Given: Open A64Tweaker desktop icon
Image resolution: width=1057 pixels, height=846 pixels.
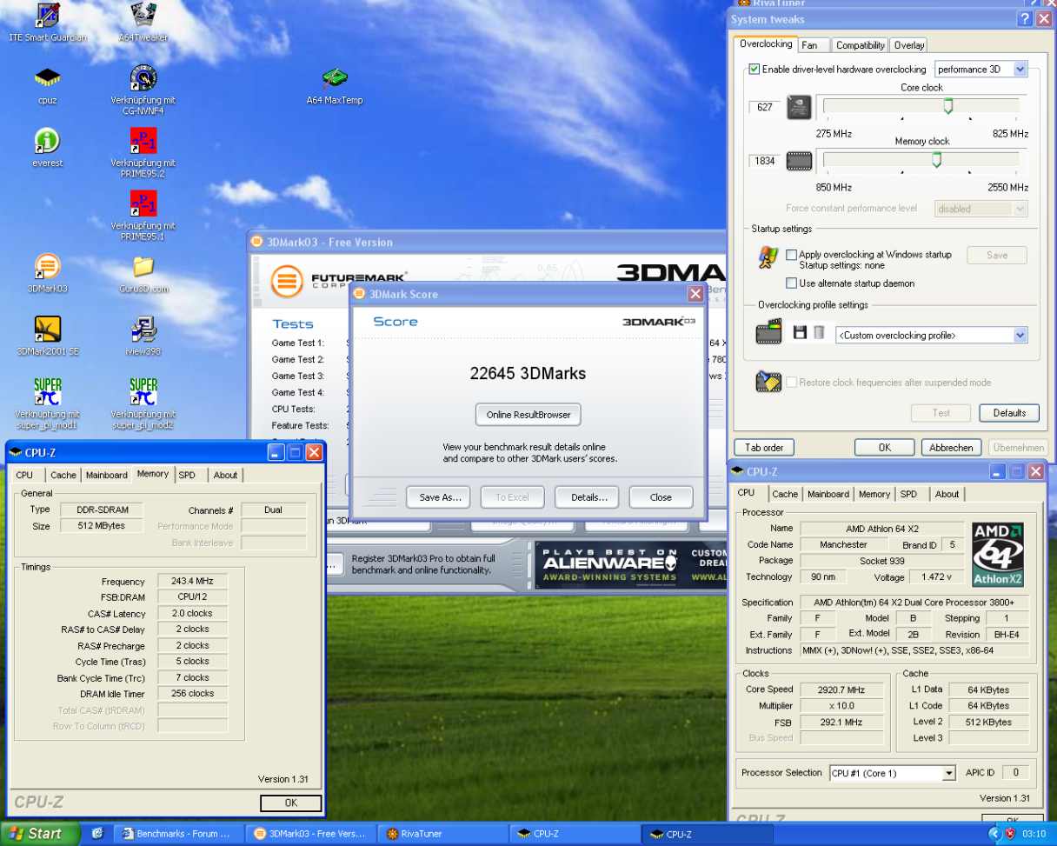Looking at the screenshot, I should tap(143, 16).
